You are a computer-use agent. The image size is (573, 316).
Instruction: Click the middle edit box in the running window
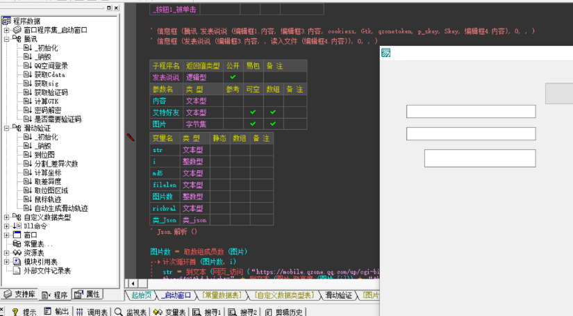click(x=471, y=133)
